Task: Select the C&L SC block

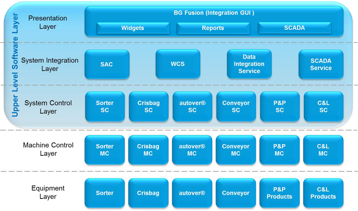Action: point(324,107)
